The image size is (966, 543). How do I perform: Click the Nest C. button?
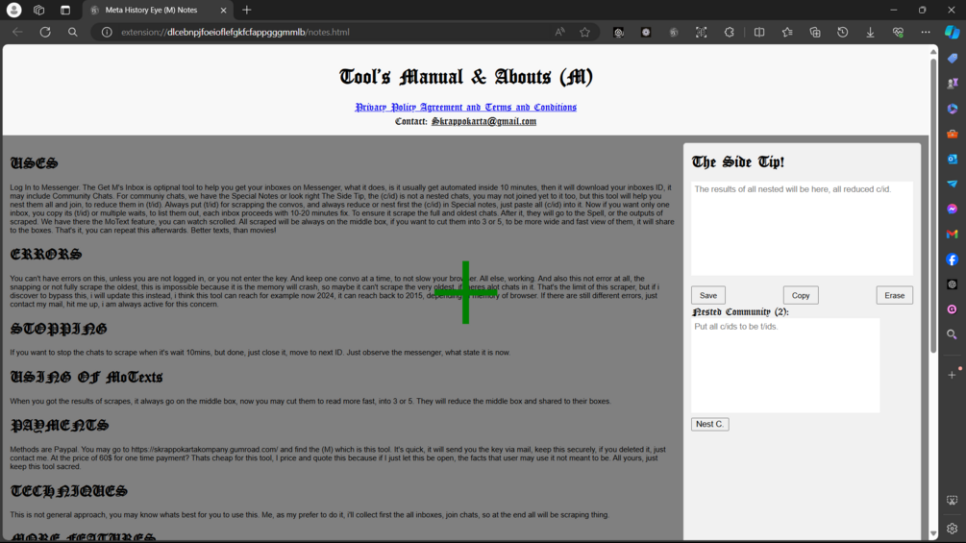tap(709, 424)
